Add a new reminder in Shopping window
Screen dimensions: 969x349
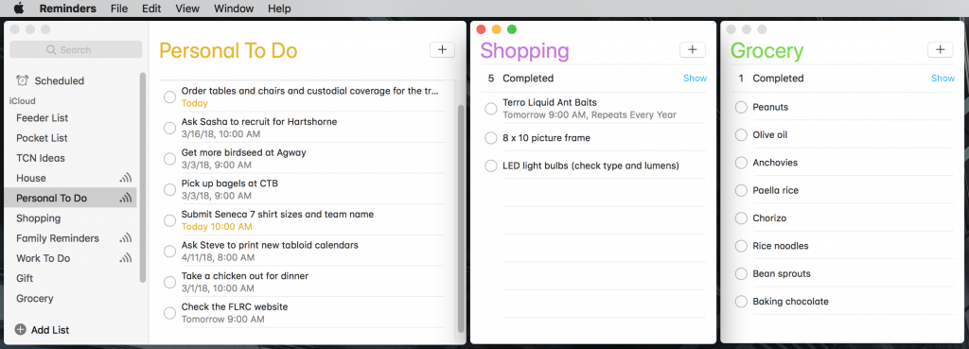click(x=692, y=50)
